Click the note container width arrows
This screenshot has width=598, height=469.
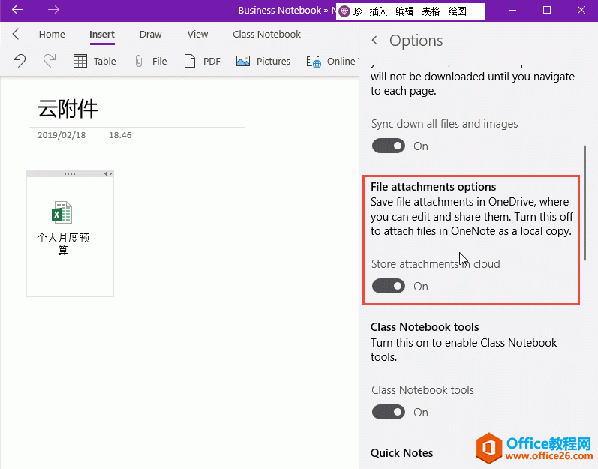pos(108,174)
